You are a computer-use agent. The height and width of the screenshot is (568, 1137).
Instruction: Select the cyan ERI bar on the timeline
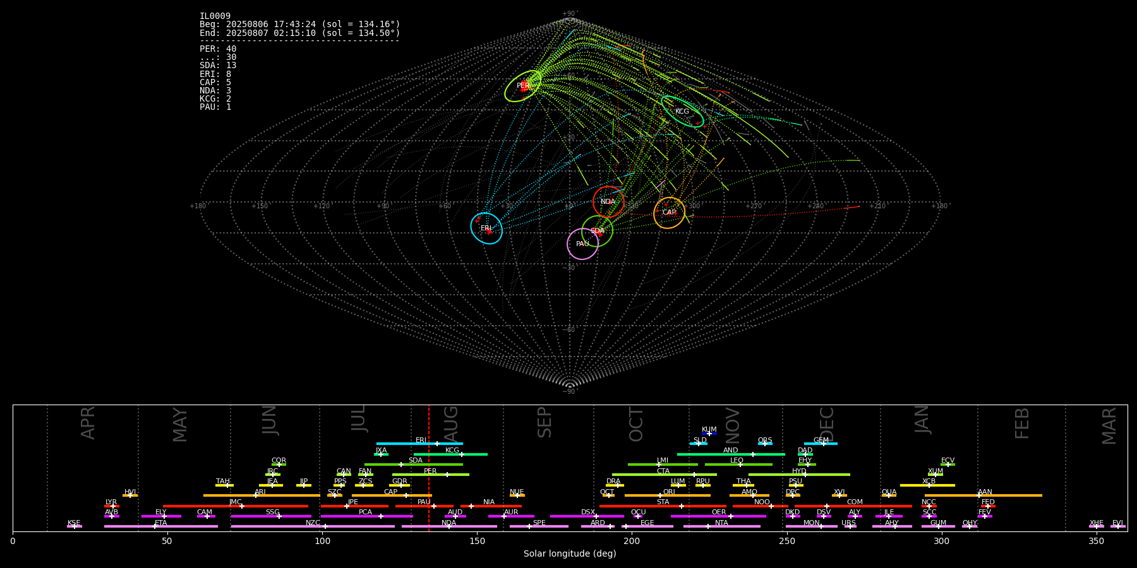click(x=419, y=444)
